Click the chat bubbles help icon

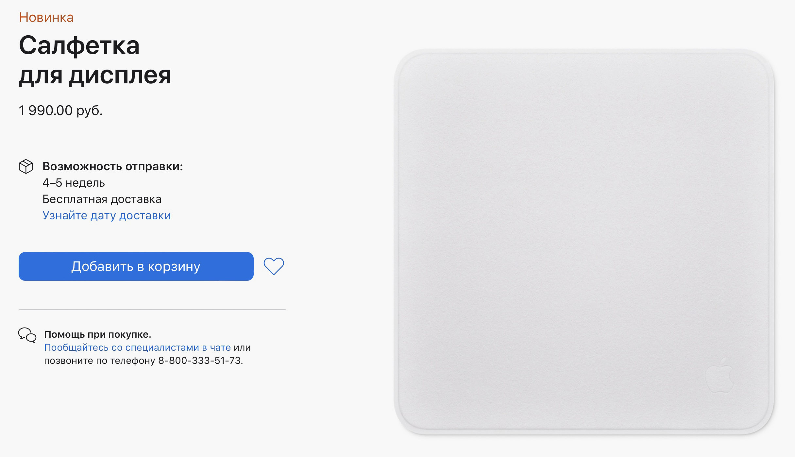(27, 335)
